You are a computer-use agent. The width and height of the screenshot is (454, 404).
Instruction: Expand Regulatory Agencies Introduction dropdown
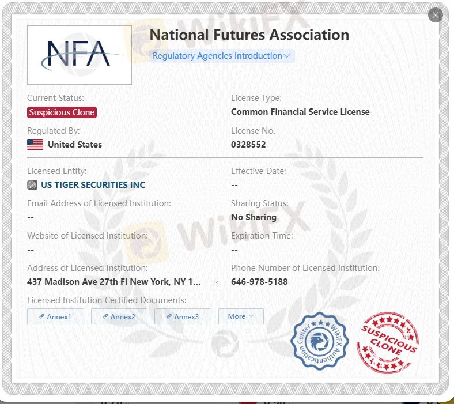[221, 55]
